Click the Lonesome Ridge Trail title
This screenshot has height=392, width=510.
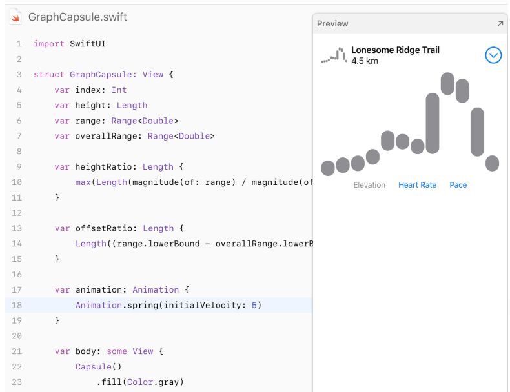point(395,50)
